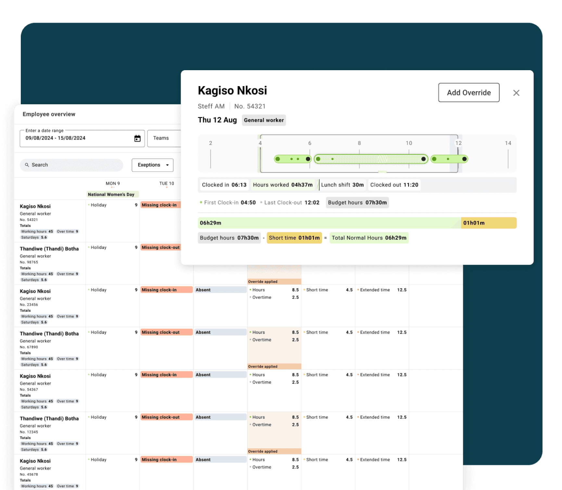Select the TUE 10 column header
The image size is (562, 490).
166,183
